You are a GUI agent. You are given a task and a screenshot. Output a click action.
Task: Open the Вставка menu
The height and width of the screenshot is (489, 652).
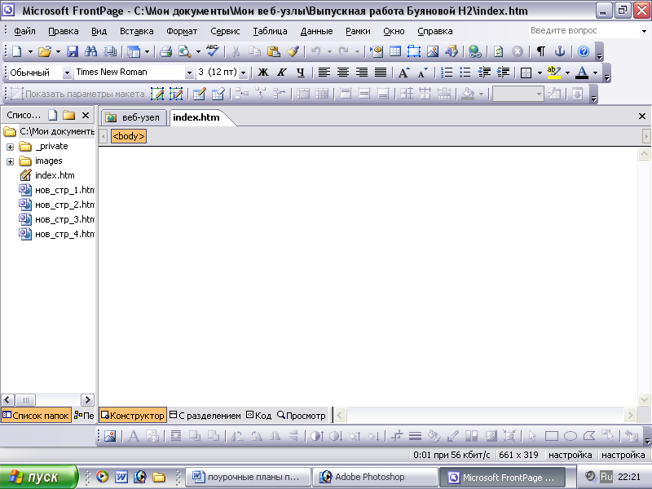[136, 31]
